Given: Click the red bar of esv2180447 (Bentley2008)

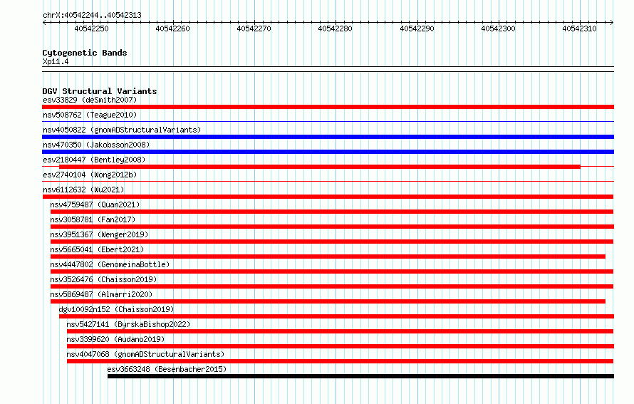Looking at the screenshot, I should (x=320, y=167).
